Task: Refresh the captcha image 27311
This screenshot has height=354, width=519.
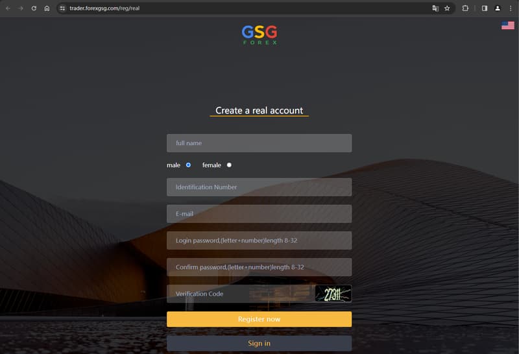Action: (x=333, y=294)
